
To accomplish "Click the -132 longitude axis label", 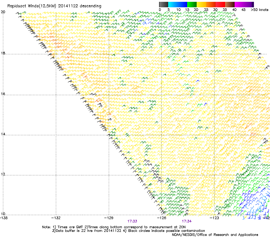I will click(x=56, y=218).
